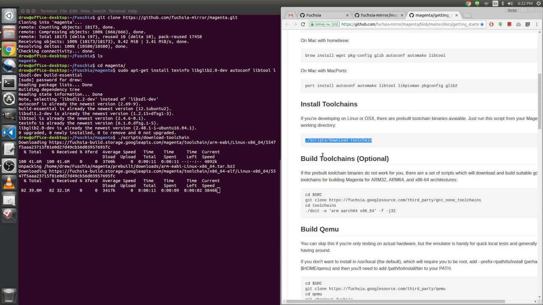Open Ubuntu Dash search in launcher

click(x=9, y=17)
